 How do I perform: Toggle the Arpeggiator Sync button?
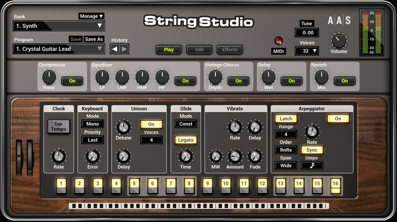click(312, 150)
